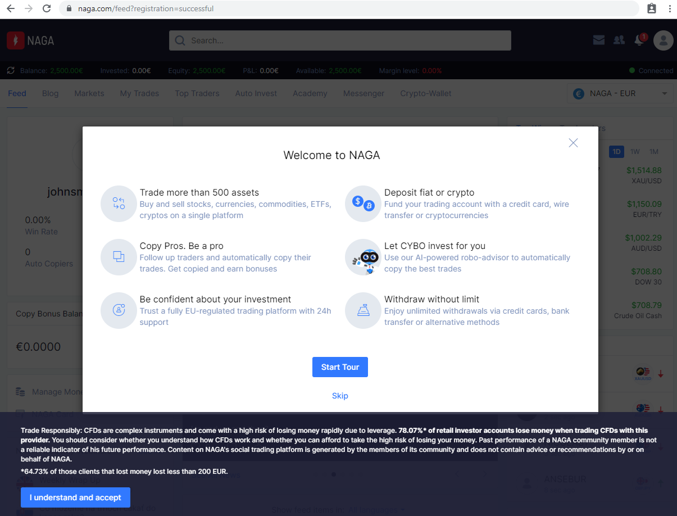This screenshot has height=516, width=677.
Task: Click the $1,514.88 XAU/USD entry
Action: point(644,175)
